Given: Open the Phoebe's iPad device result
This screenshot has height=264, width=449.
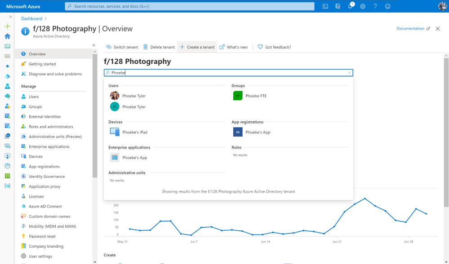Looking at the screenshot, I should [129, 132].
